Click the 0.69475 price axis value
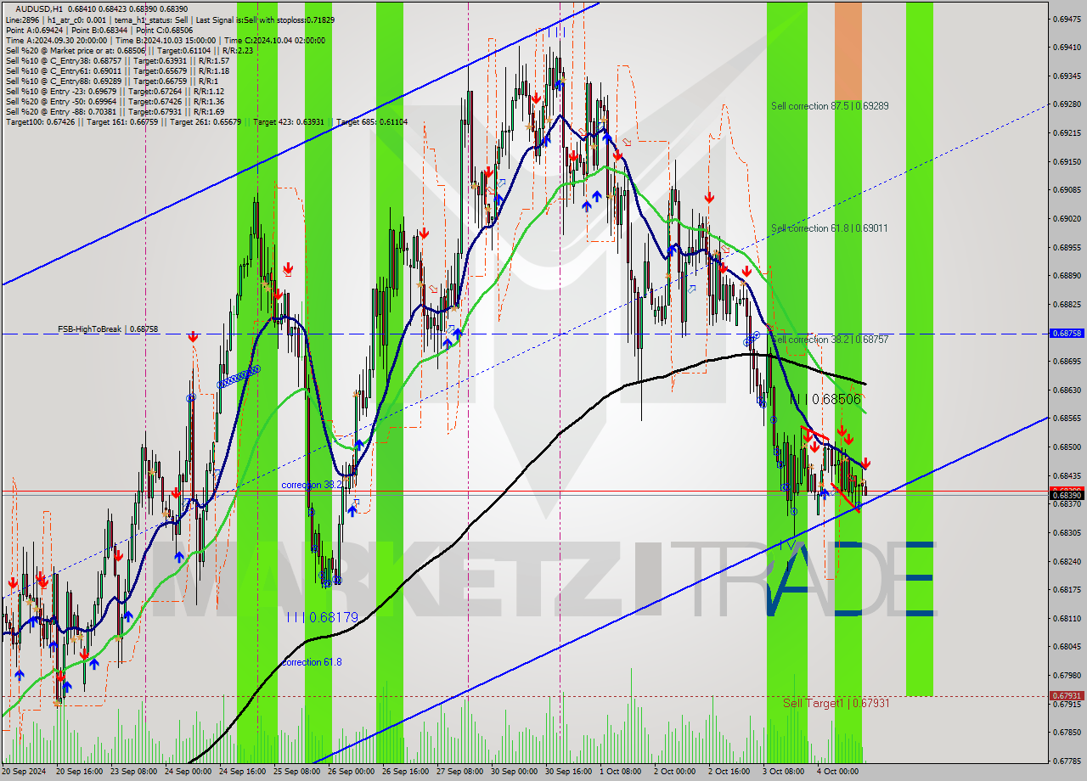1087x781 pixels. point(1066,19)
